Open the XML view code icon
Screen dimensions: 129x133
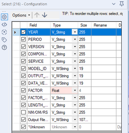[4, 25]
